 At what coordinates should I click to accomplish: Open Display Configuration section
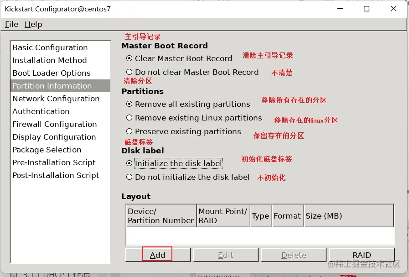click(x=60, y=137)
